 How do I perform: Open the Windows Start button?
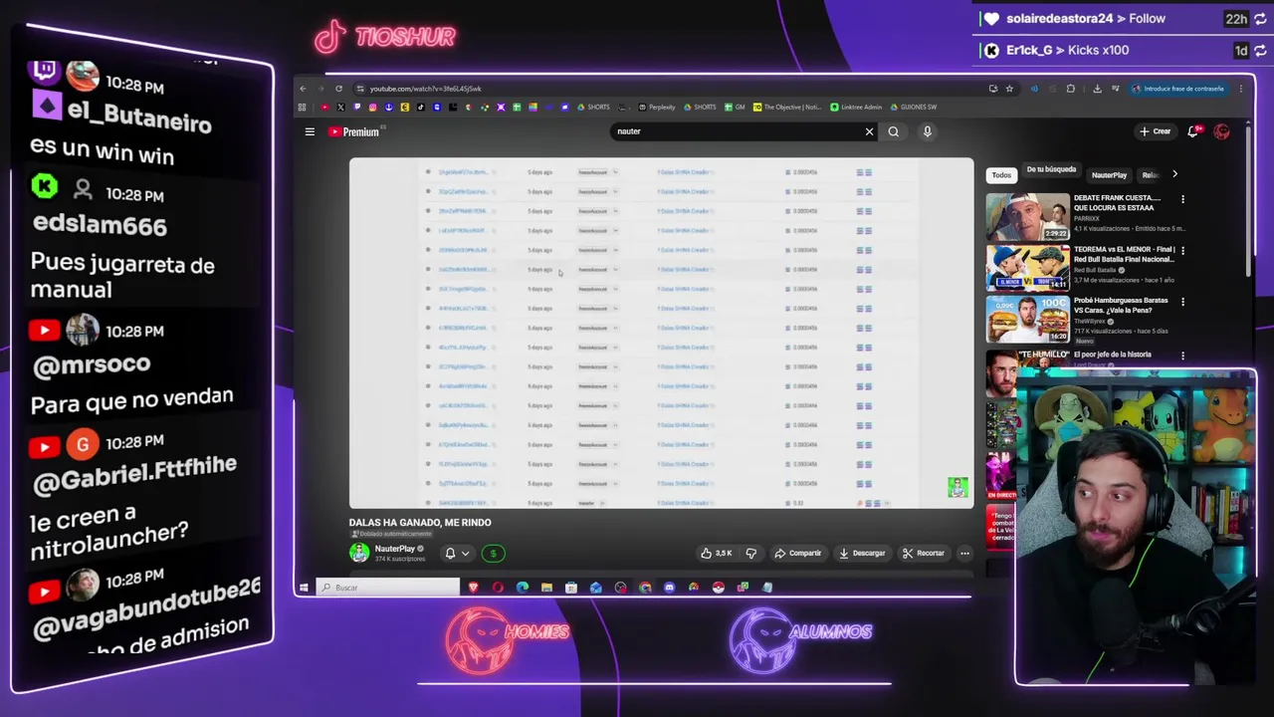coord(304,588)
